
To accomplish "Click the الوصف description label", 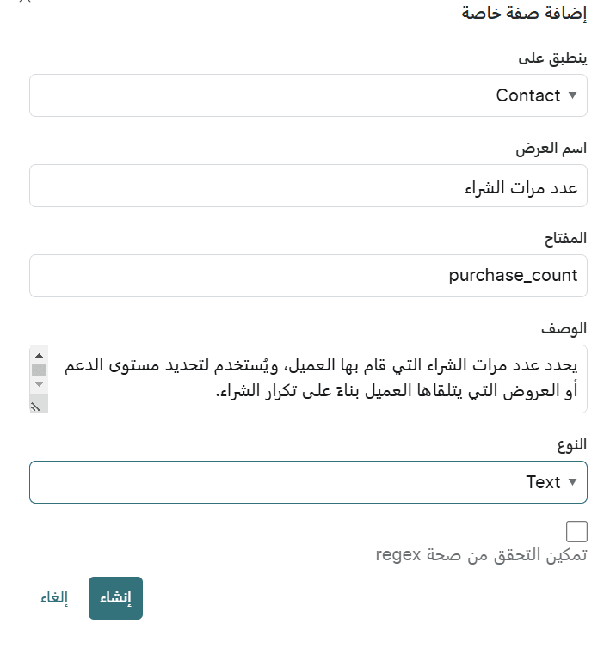I will pos(564,329).
